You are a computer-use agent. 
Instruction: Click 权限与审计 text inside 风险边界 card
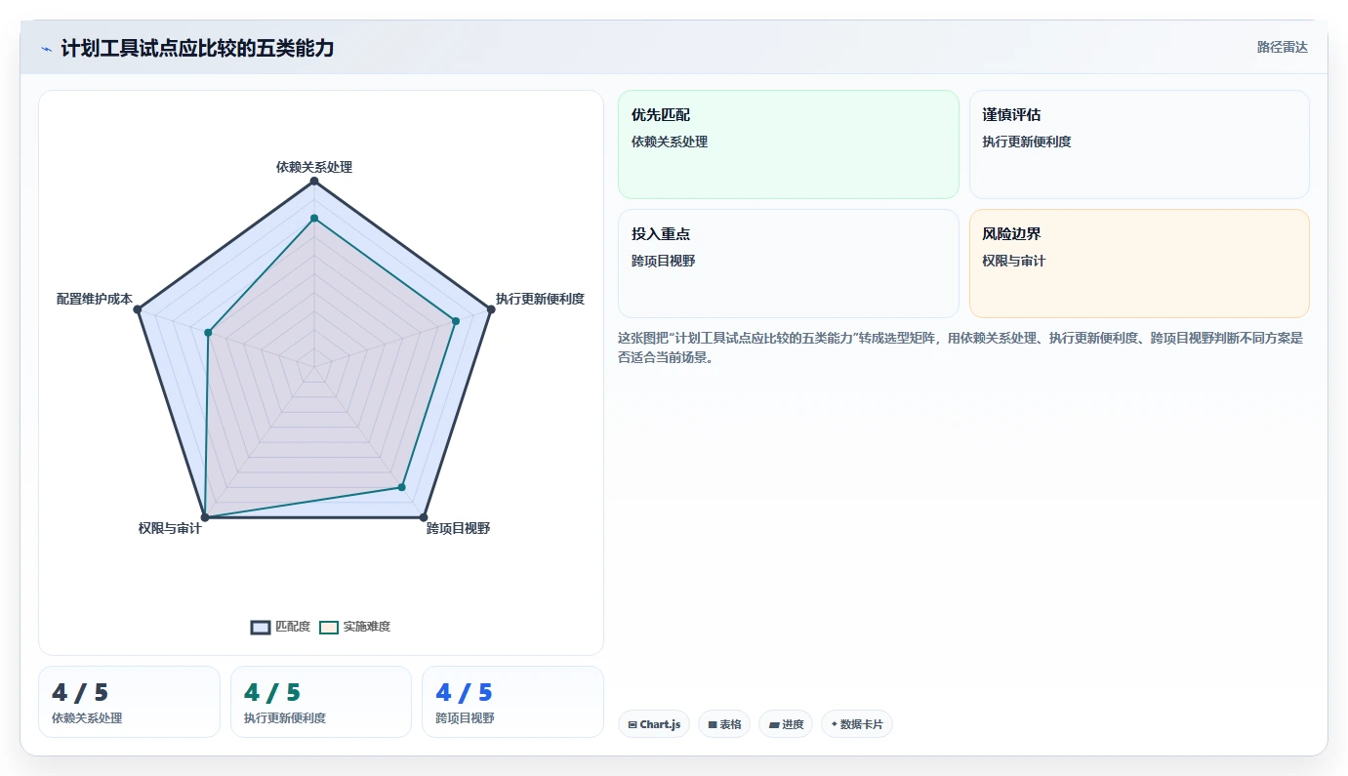coord(1014,261)
